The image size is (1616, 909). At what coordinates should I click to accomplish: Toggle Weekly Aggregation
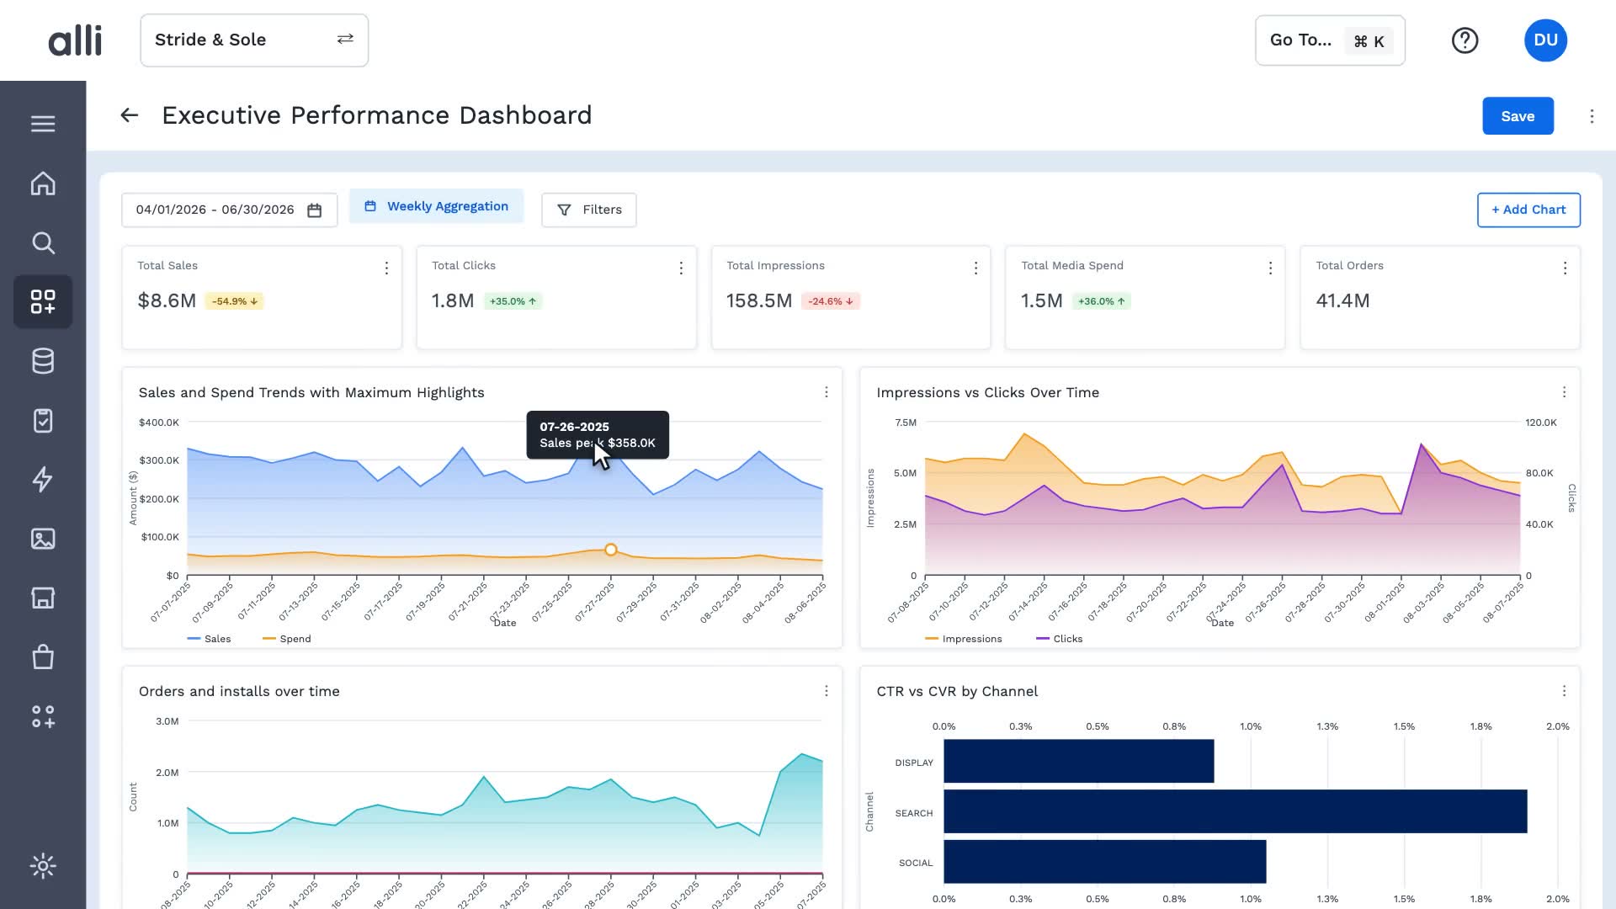point(436,206)
